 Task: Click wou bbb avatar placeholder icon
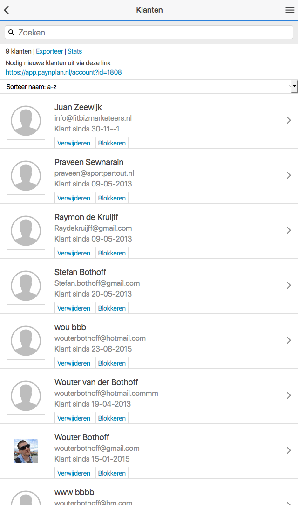point(26,341)
